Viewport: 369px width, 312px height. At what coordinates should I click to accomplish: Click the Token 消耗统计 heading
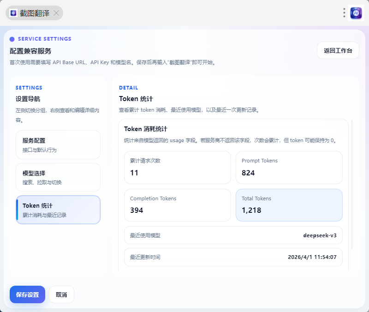[x=146, y=129]
